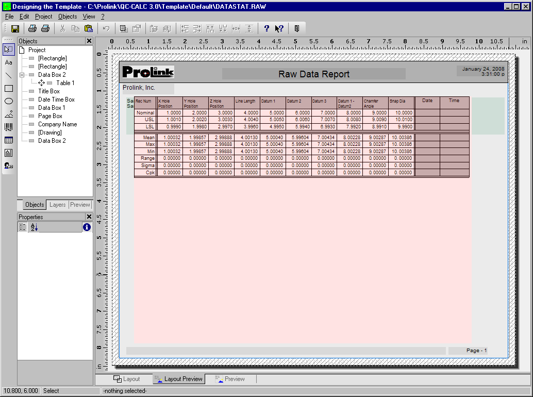Click the toolbar icon right after Undo
Viewport: 533px width, 397px height.
pos(124,29)
